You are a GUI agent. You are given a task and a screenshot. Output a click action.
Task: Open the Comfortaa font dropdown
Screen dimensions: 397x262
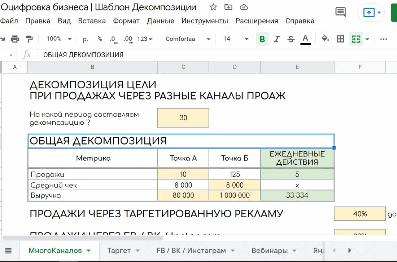[x=188, y=39]
